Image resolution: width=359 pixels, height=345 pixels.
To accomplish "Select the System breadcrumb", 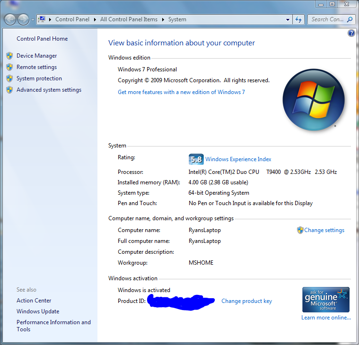I will pyautogui.click(x=177, y=19).
